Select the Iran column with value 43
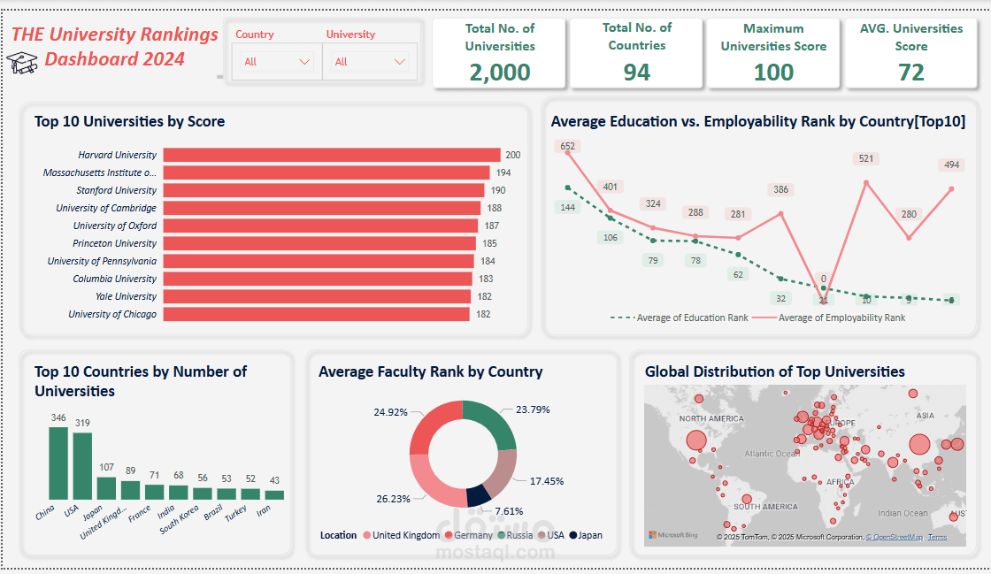The image size is (991, 574). pyautogui.click(x=274, y=495)
